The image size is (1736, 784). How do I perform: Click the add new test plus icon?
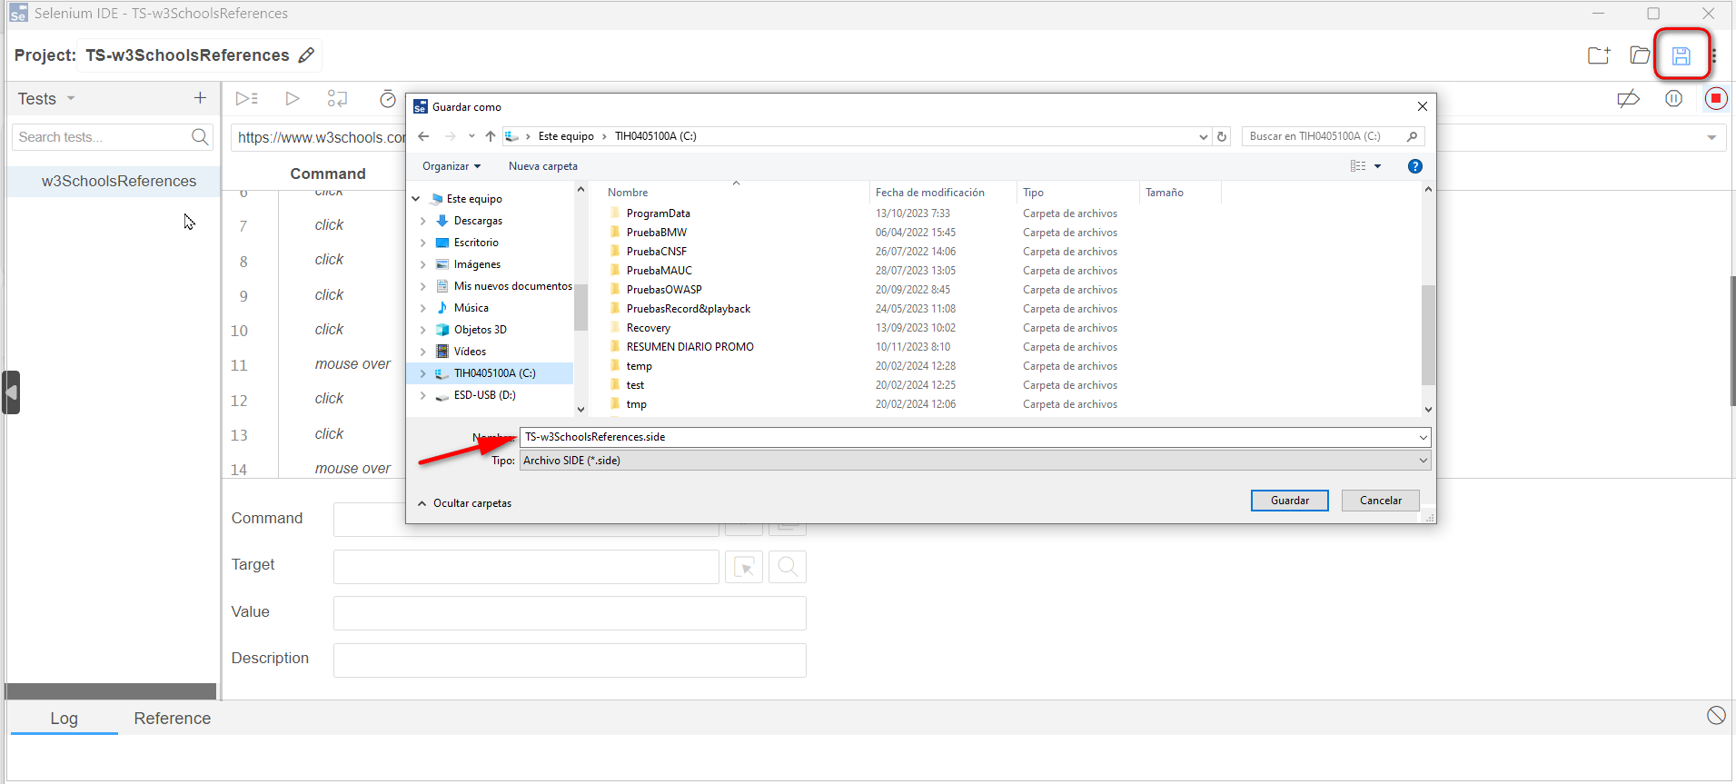click(x=200, y=98)
